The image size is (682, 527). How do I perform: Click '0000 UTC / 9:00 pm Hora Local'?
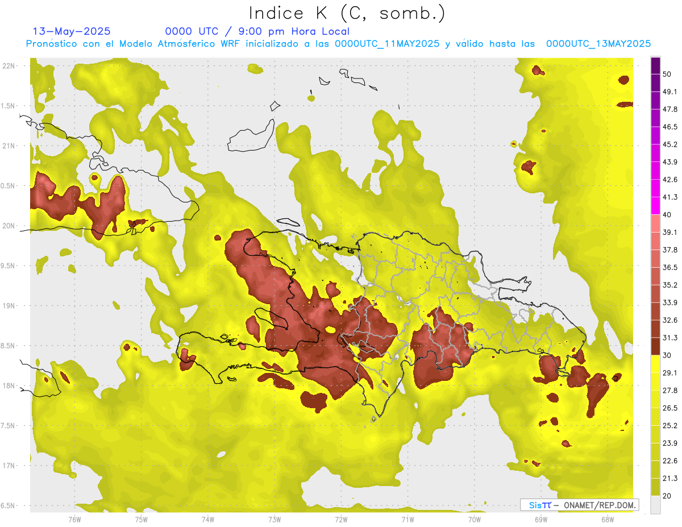pyautogui.click(x=257, y=31)
